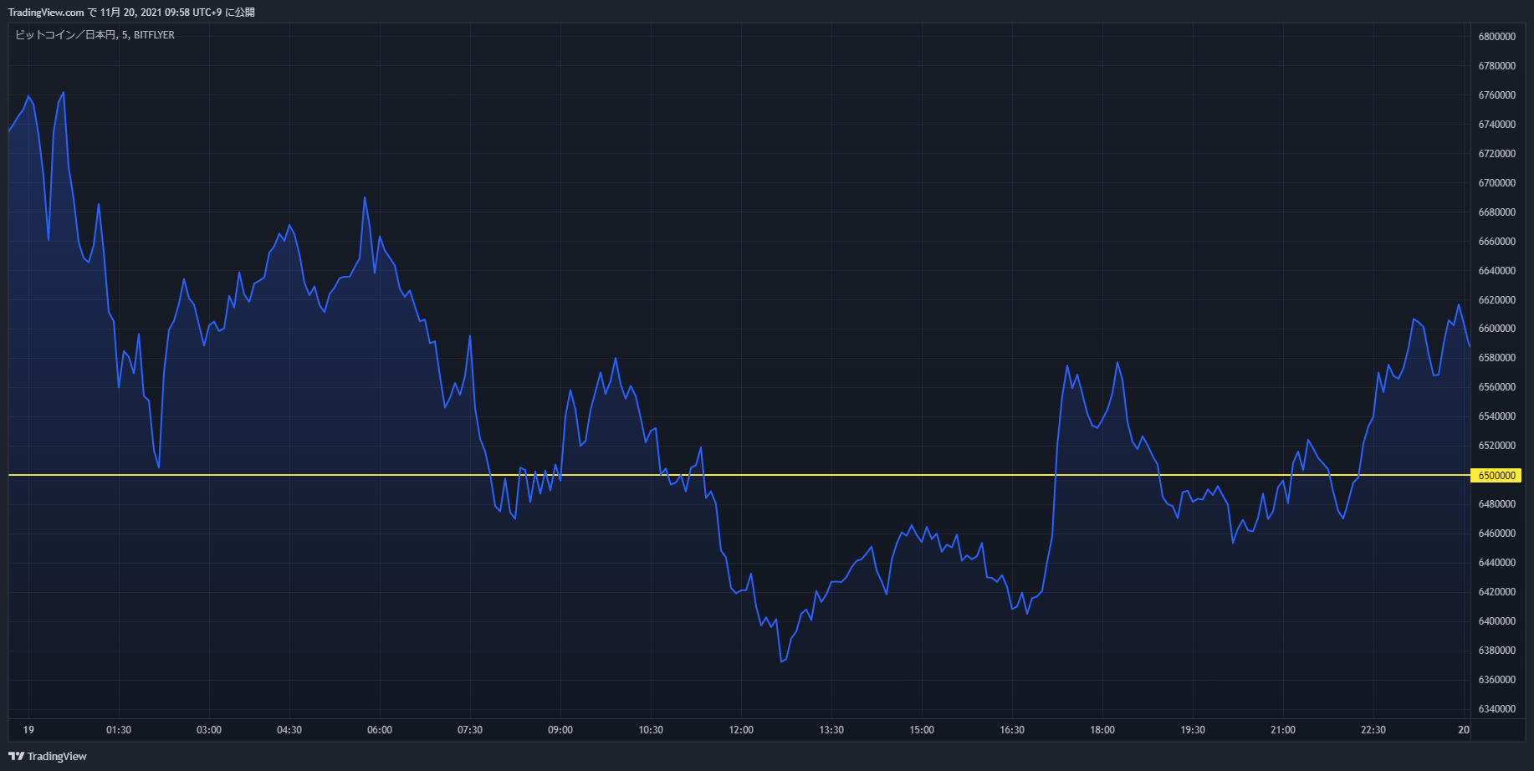Click the 18:00 time axis label

1102,730
